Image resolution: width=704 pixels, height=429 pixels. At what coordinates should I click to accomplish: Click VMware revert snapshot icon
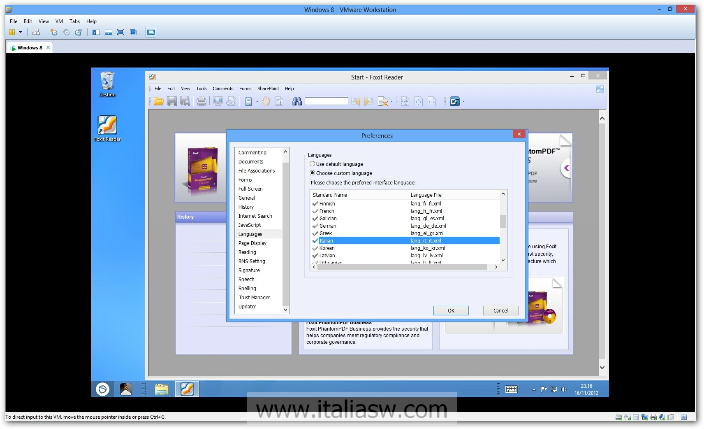[x=66, y=32]
